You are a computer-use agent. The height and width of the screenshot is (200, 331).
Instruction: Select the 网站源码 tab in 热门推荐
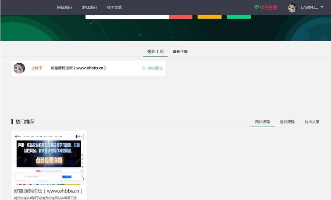(x=262, y=122)
